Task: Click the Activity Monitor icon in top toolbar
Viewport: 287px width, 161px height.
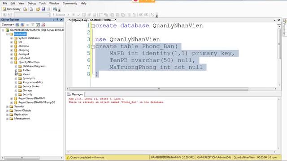Action: click(x=55, y=9)
